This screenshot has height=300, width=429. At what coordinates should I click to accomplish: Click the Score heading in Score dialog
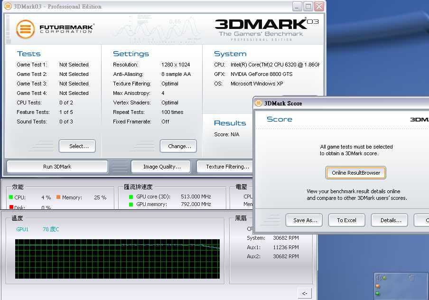point(280,119)
